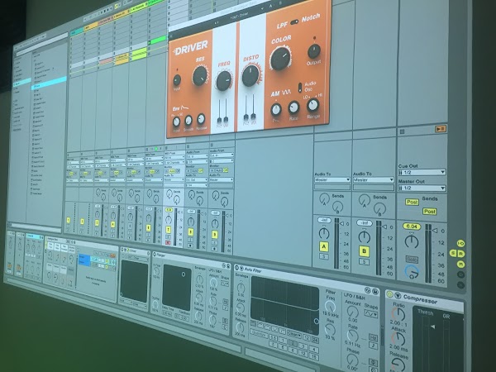Click the LFO Amount knob in Auto Filter
496x372 pixels.
coord(352,312)
